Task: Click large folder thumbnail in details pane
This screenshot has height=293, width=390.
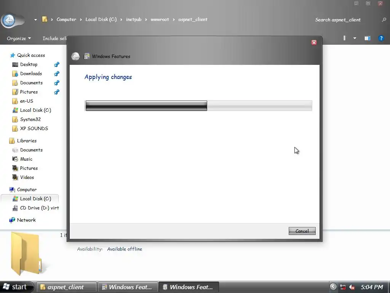Action: coord(26,253)
